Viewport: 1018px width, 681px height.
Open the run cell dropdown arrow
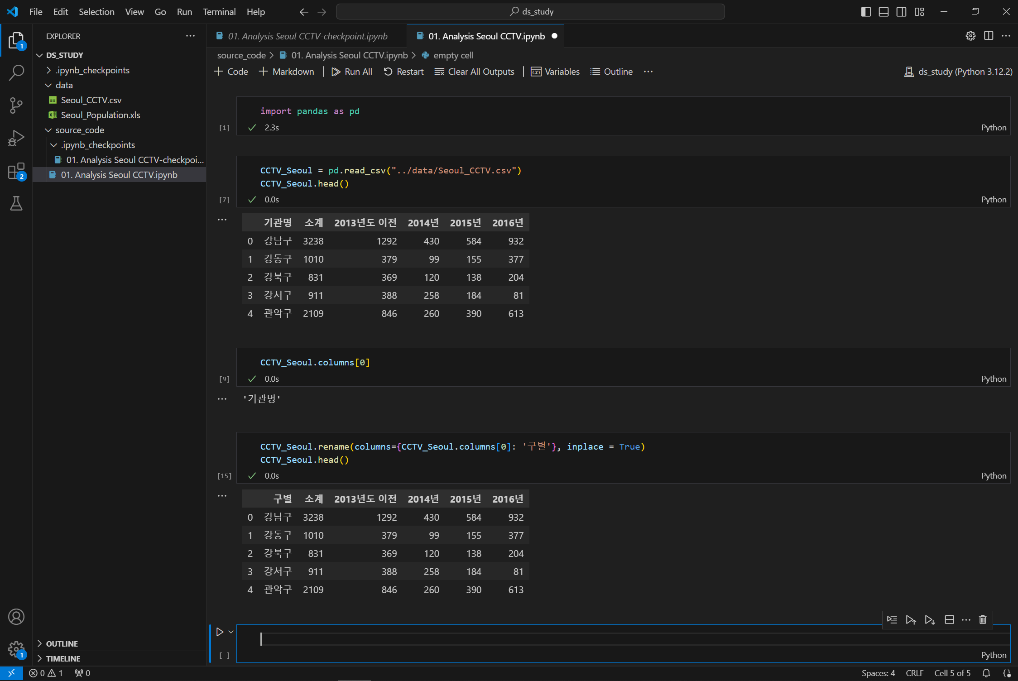coord(231,632)
